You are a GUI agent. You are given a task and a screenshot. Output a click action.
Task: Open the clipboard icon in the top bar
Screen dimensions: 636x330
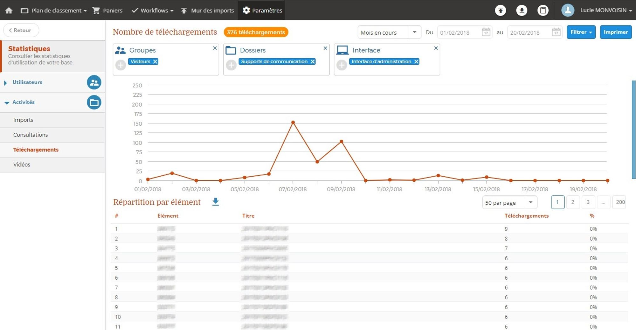pyautogui.click(x=543, y=11)
